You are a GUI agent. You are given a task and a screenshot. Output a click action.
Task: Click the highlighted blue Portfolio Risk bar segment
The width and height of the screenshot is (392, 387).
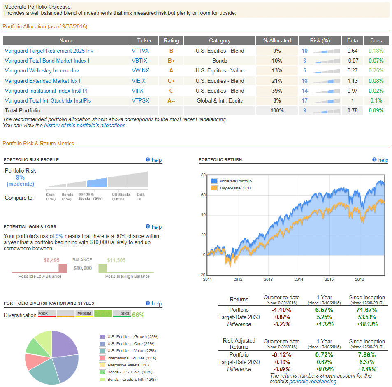tap(97, 182)
